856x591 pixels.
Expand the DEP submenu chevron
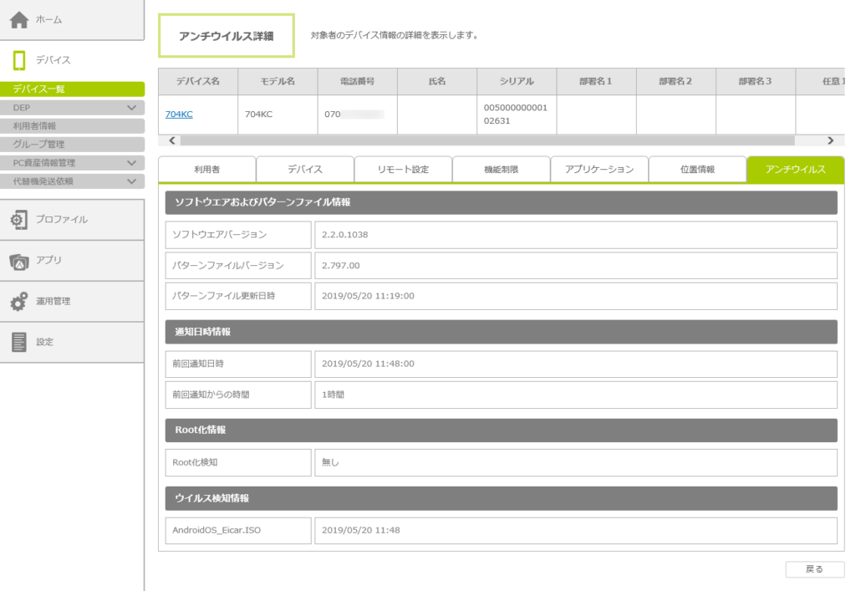point(131,108)
